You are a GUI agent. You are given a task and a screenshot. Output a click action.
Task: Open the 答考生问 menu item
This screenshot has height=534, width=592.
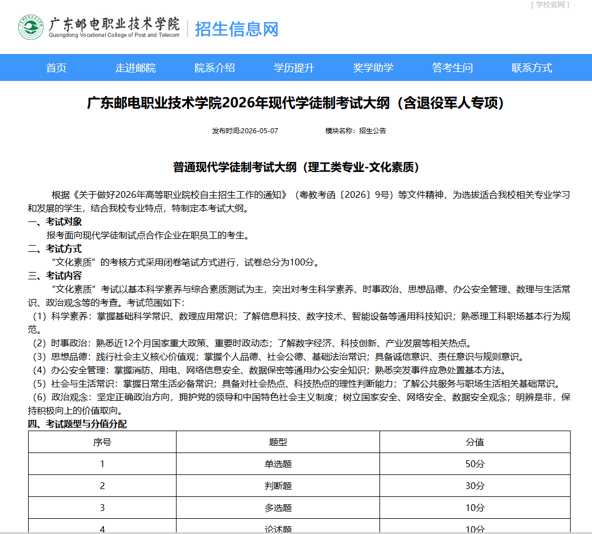tap(453, 68)
